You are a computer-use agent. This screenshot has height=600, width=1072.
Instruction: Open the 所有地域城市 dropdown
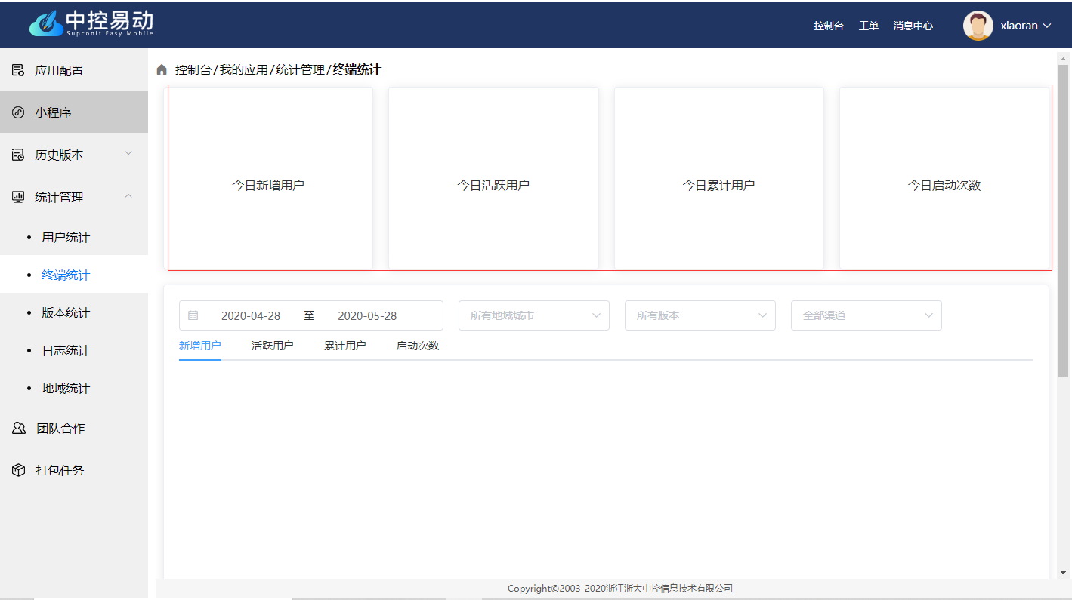[x=534, y=315]
